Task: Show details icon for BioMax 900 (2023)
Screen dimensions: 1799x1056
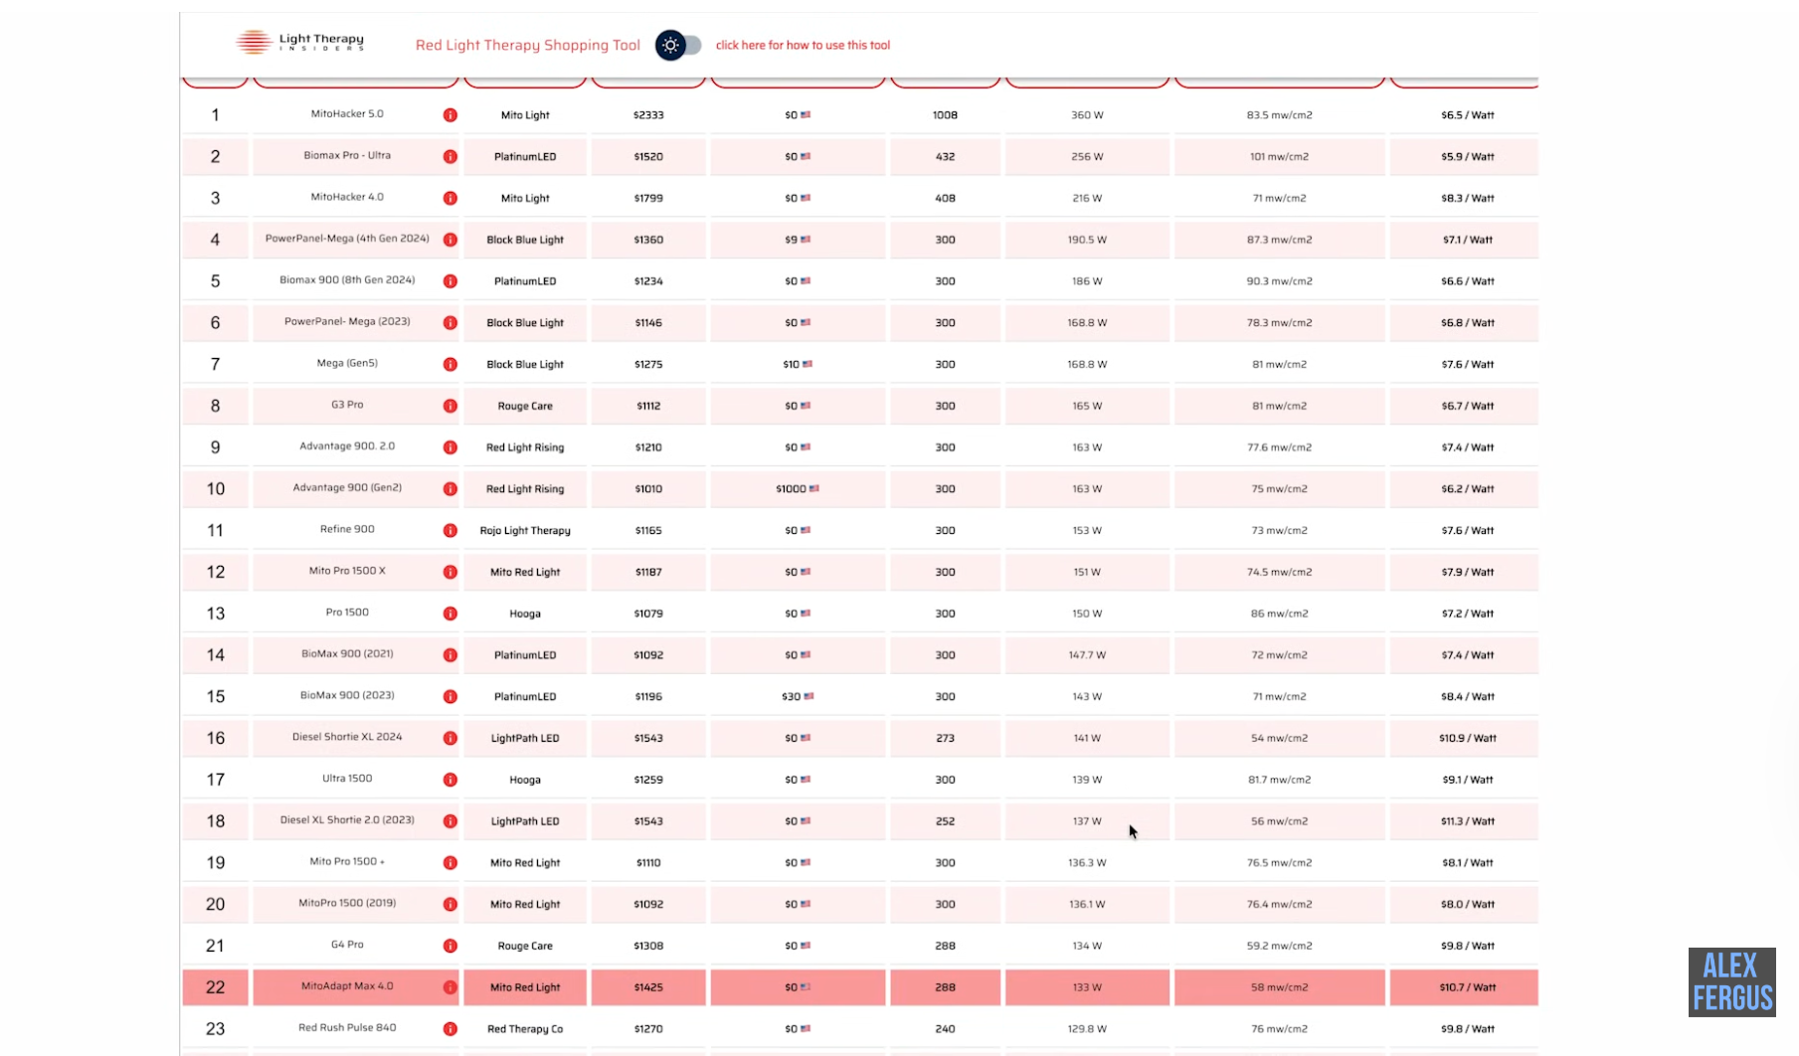Action: (450, 697)
